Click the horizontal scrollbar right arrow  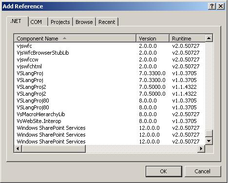coord(201,148)
